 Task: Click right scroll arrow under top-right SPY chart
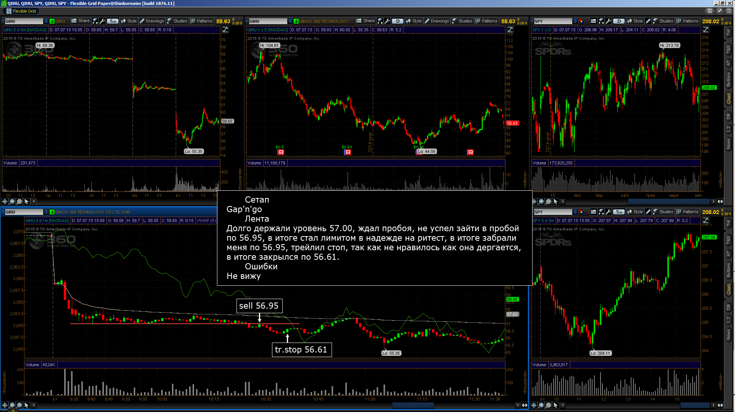[x=713, y=201]
